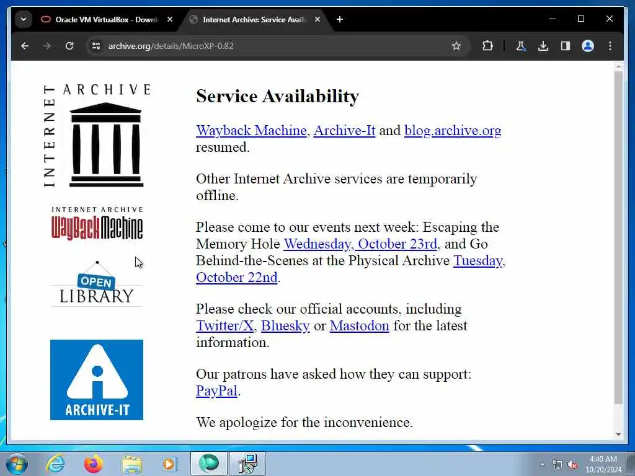Click the Service Availability heading
The image size is (635, 476).
[277, 96]
